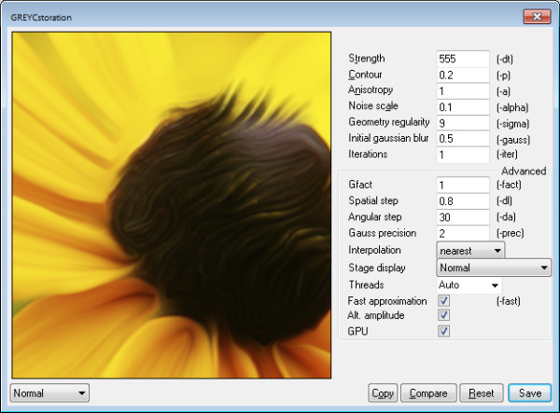Select the Contour input field
This screenshot has height=413, width=560.
(463, 75)
